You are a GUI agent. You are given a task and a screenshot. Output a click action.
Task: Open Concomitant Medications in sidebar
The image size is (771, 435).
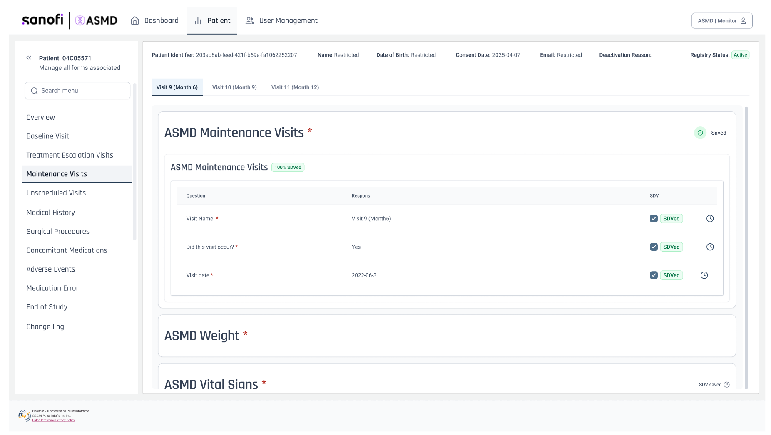click(67, 250)
